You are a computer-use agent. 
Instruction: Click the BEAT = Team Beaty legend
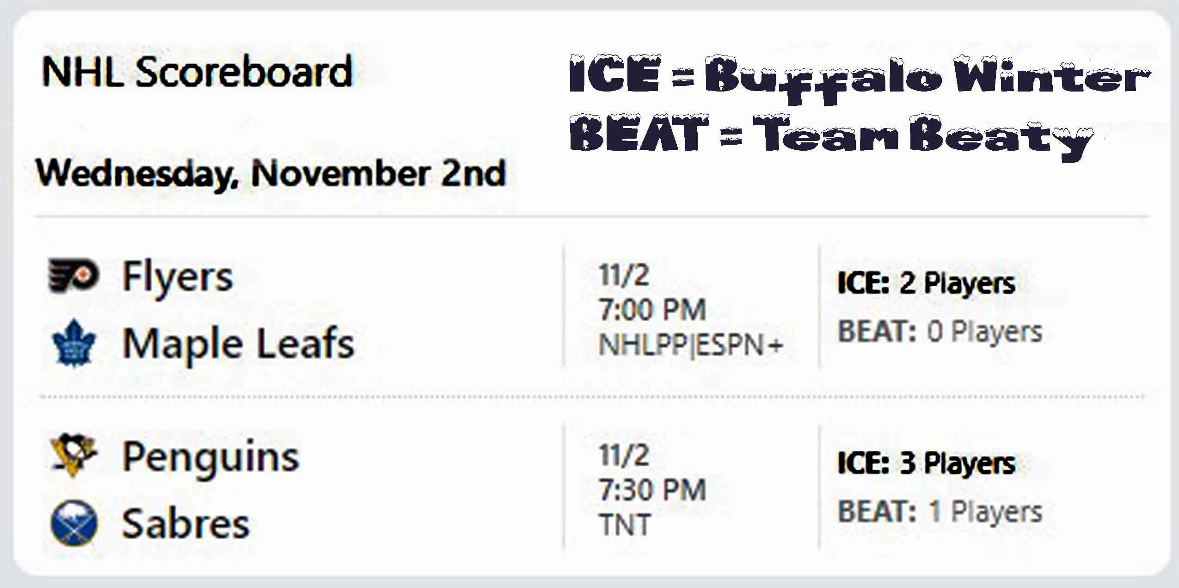pyautogui.click(x=831, y=135)
